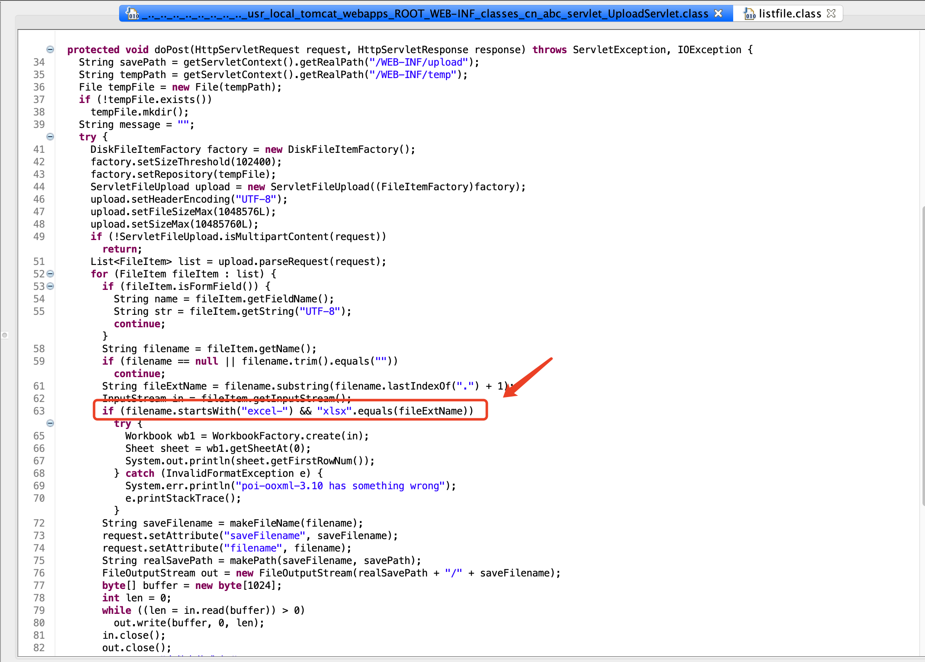Click the WorkbookFactory.create(in) call
The image size is (925, 662).
click(290, 436)
